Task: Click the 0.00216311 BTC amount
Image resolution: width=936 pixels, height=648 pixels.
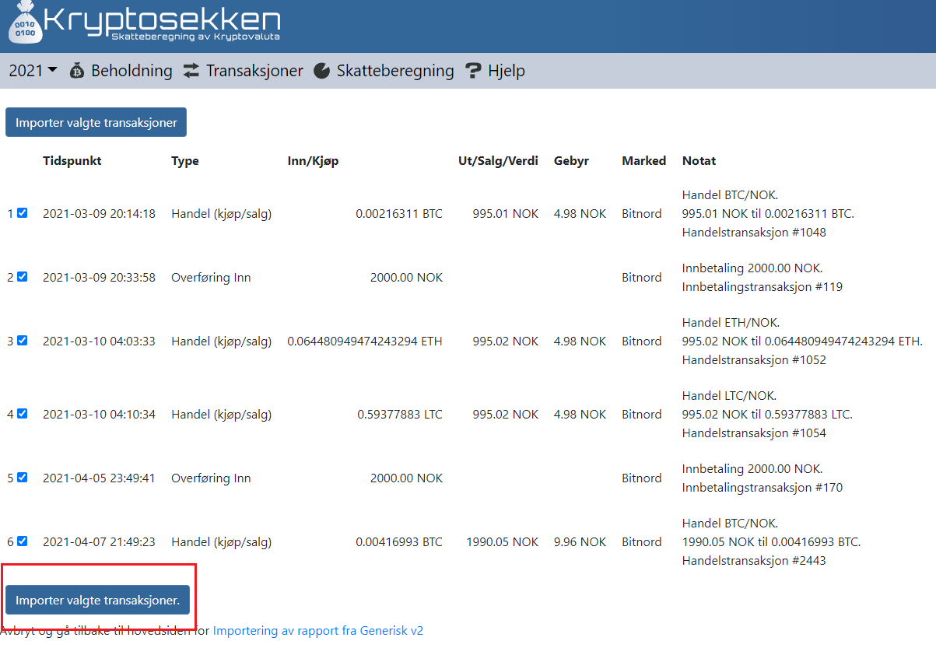Action: [399, 214]
